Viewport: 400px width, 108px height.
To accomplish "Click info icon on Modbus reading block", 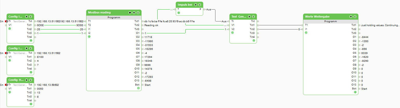I will pyautogui.click(x=138, y=12).
